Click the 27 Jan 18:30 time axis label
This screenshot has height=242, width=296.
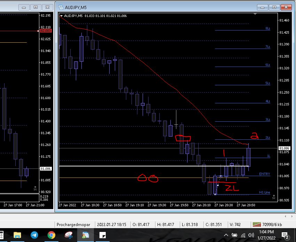coord(90,205)
